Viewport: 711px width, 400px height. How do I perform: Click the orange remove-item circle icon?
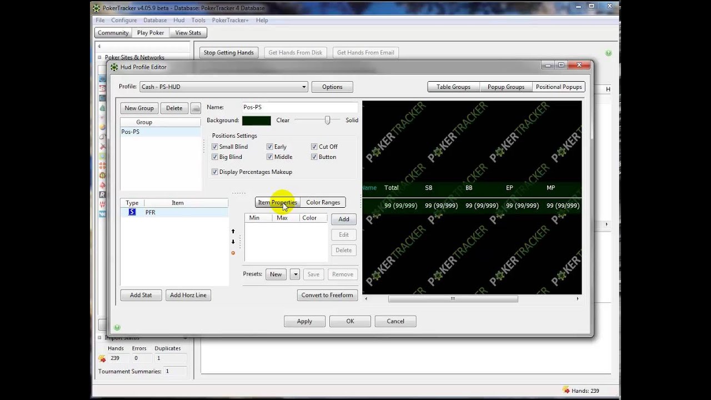click(x=233, y=253)
